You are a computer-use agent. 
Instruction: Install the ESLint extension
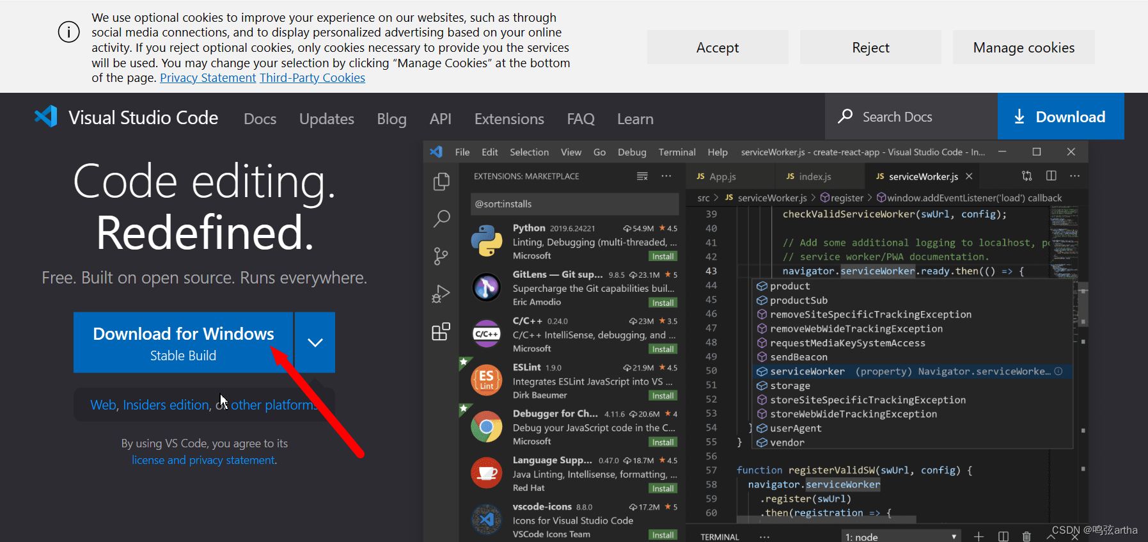click(663, 395)
